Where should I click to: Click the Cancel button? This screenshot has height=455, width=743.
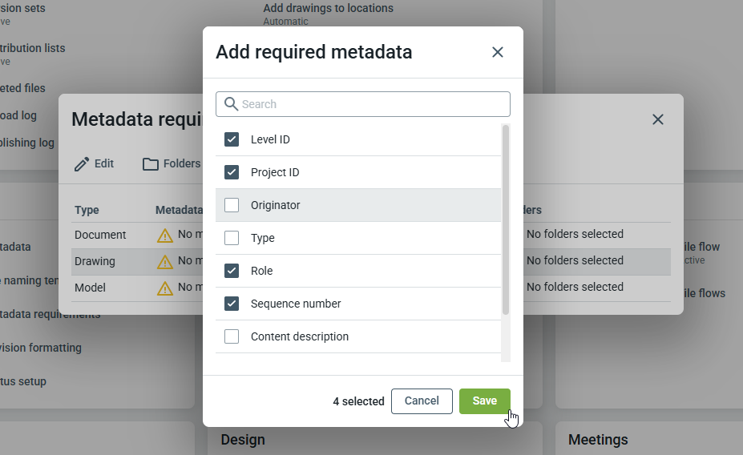422,401
